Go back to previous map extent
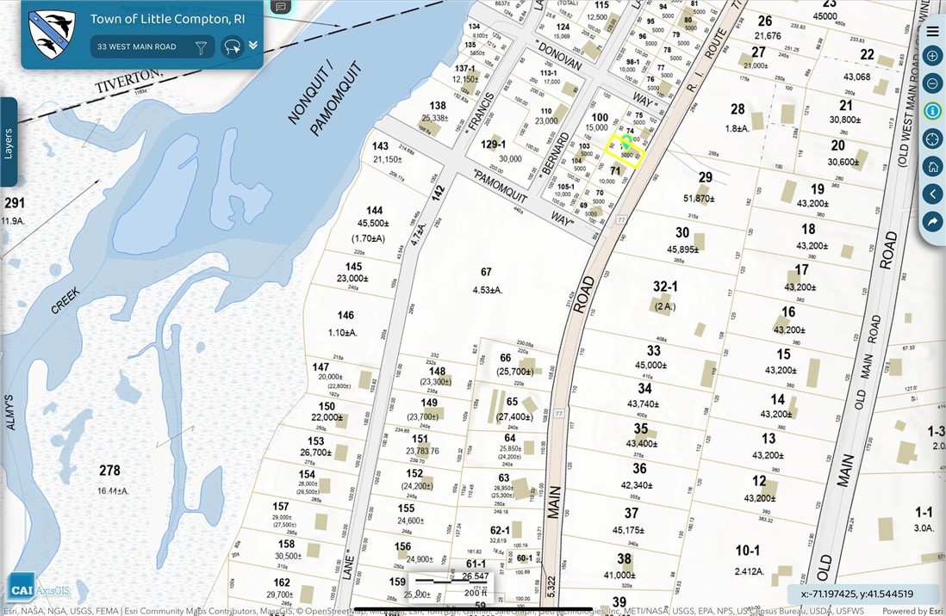The image size is (946, 616). [932, 194]
